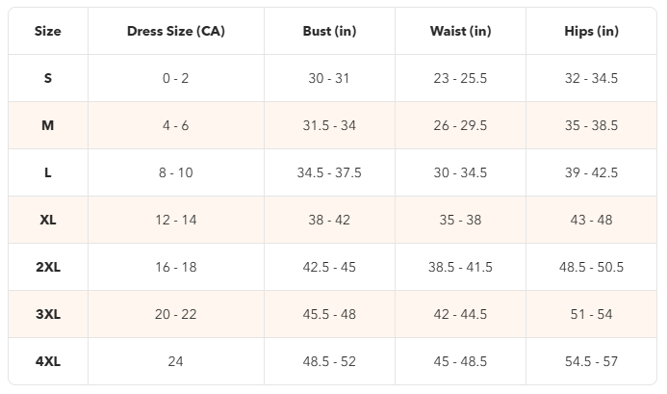Click the Dress Size (CA) header
The image size is (667, 394).
[176, 31]
